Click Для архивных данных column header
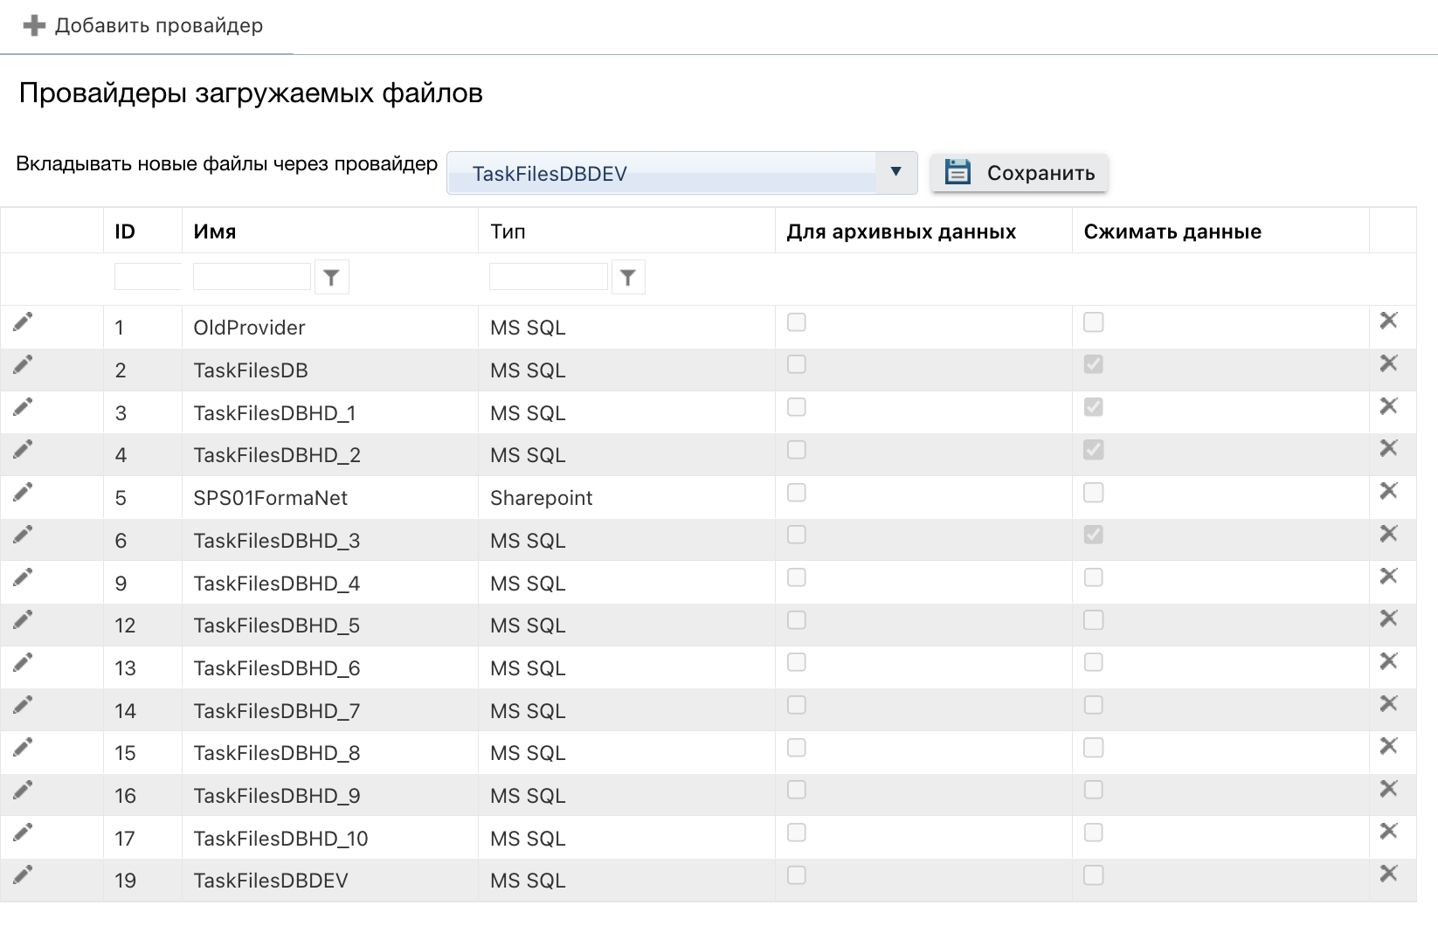The height and width of the screenshot is (926, 1438). 902,231
